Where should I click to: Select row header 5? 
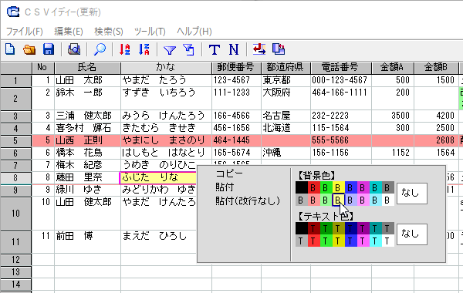point(15,141)
